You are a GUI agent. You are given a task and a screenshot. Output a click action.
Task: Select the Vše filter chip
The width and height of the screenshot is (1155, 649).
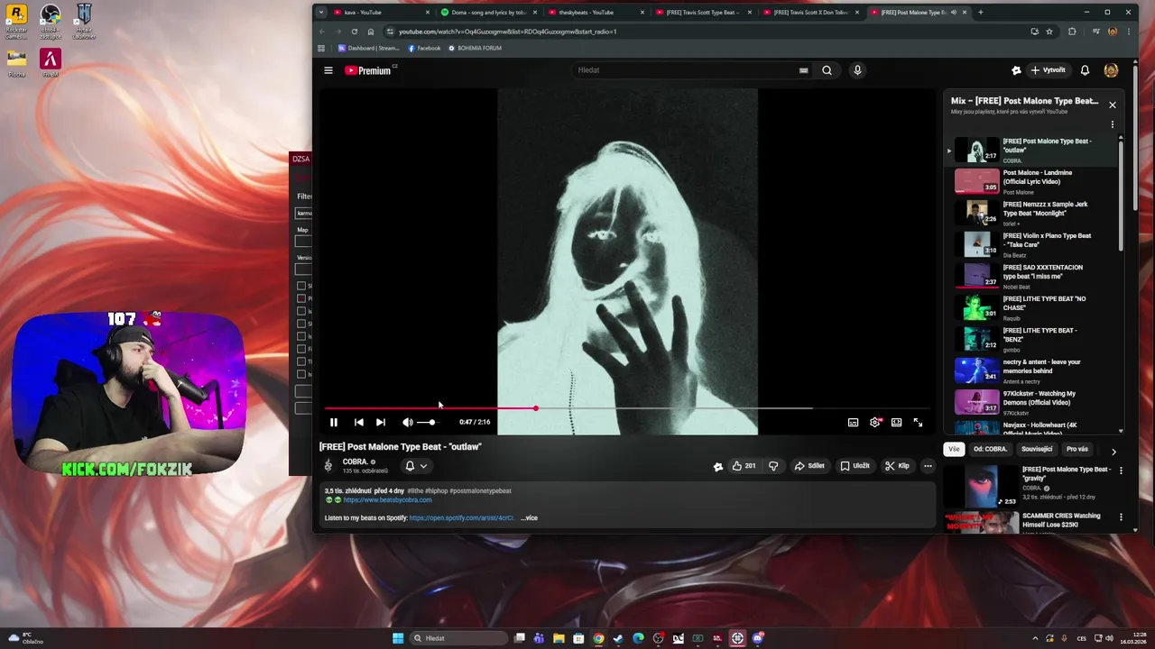[954, 449]
